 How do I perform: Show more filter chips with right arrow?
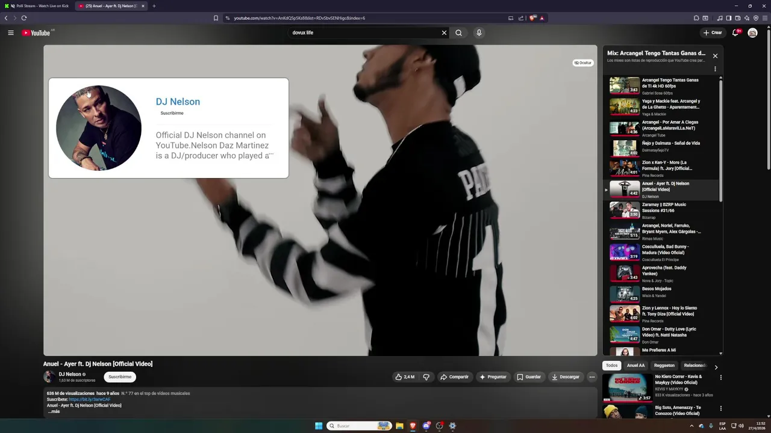[x=716, y=367]
